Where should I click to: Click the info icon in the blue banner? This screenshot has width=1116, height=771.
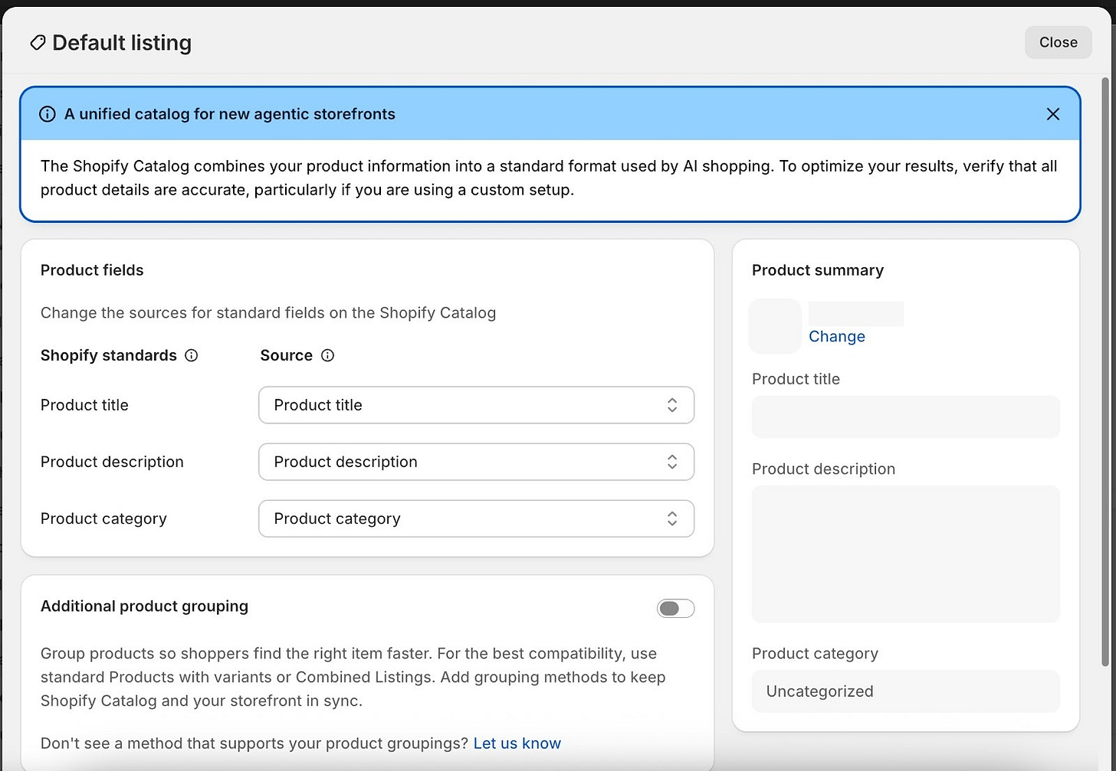coord(48,114)
